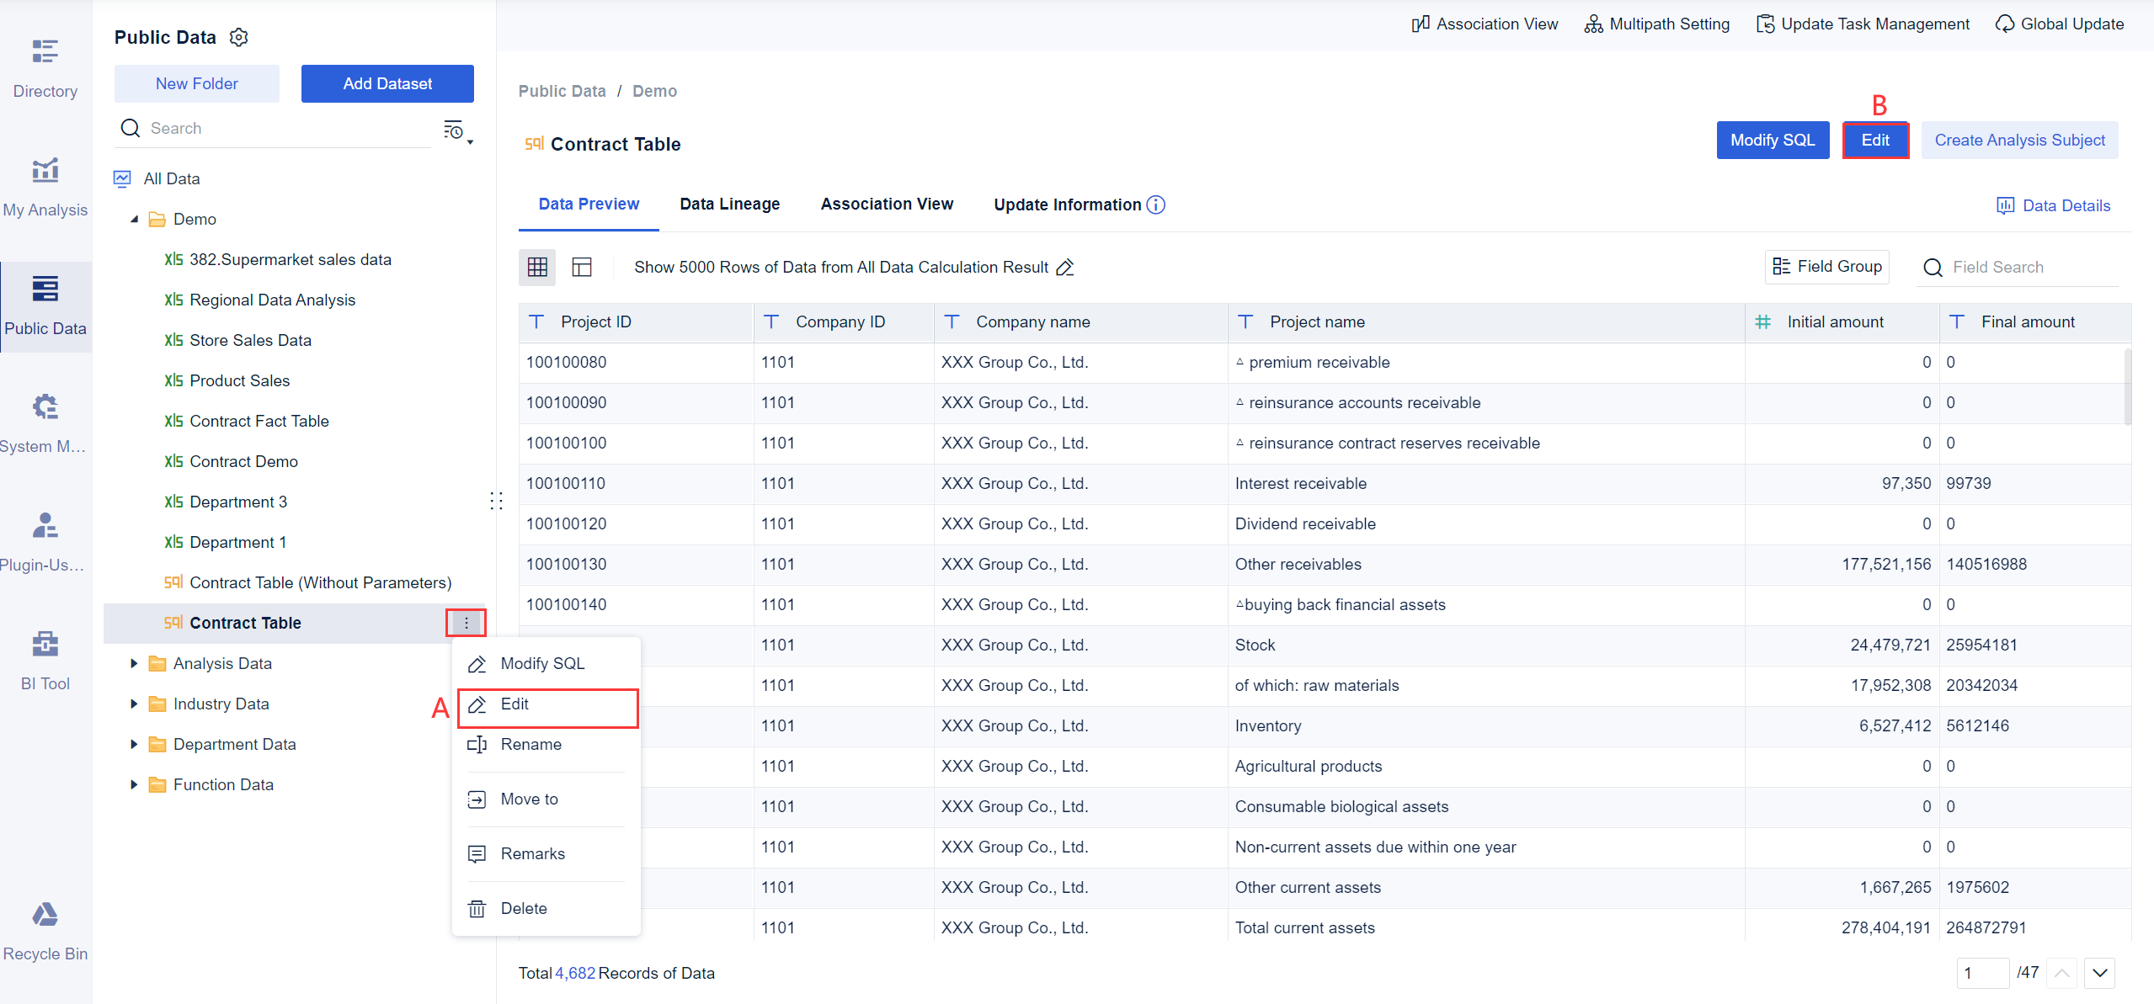Switch to grid view layout
Image resolution: width=2154 pixels, height=1004 pixels.
(x=536, y=267)
